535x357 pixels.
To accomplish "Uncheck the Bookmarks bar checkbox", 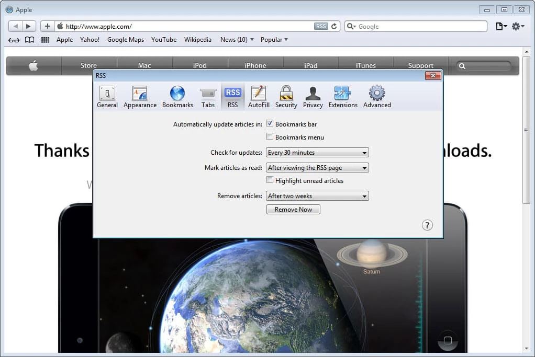I will pyautogui.click(x=270, y=124).
